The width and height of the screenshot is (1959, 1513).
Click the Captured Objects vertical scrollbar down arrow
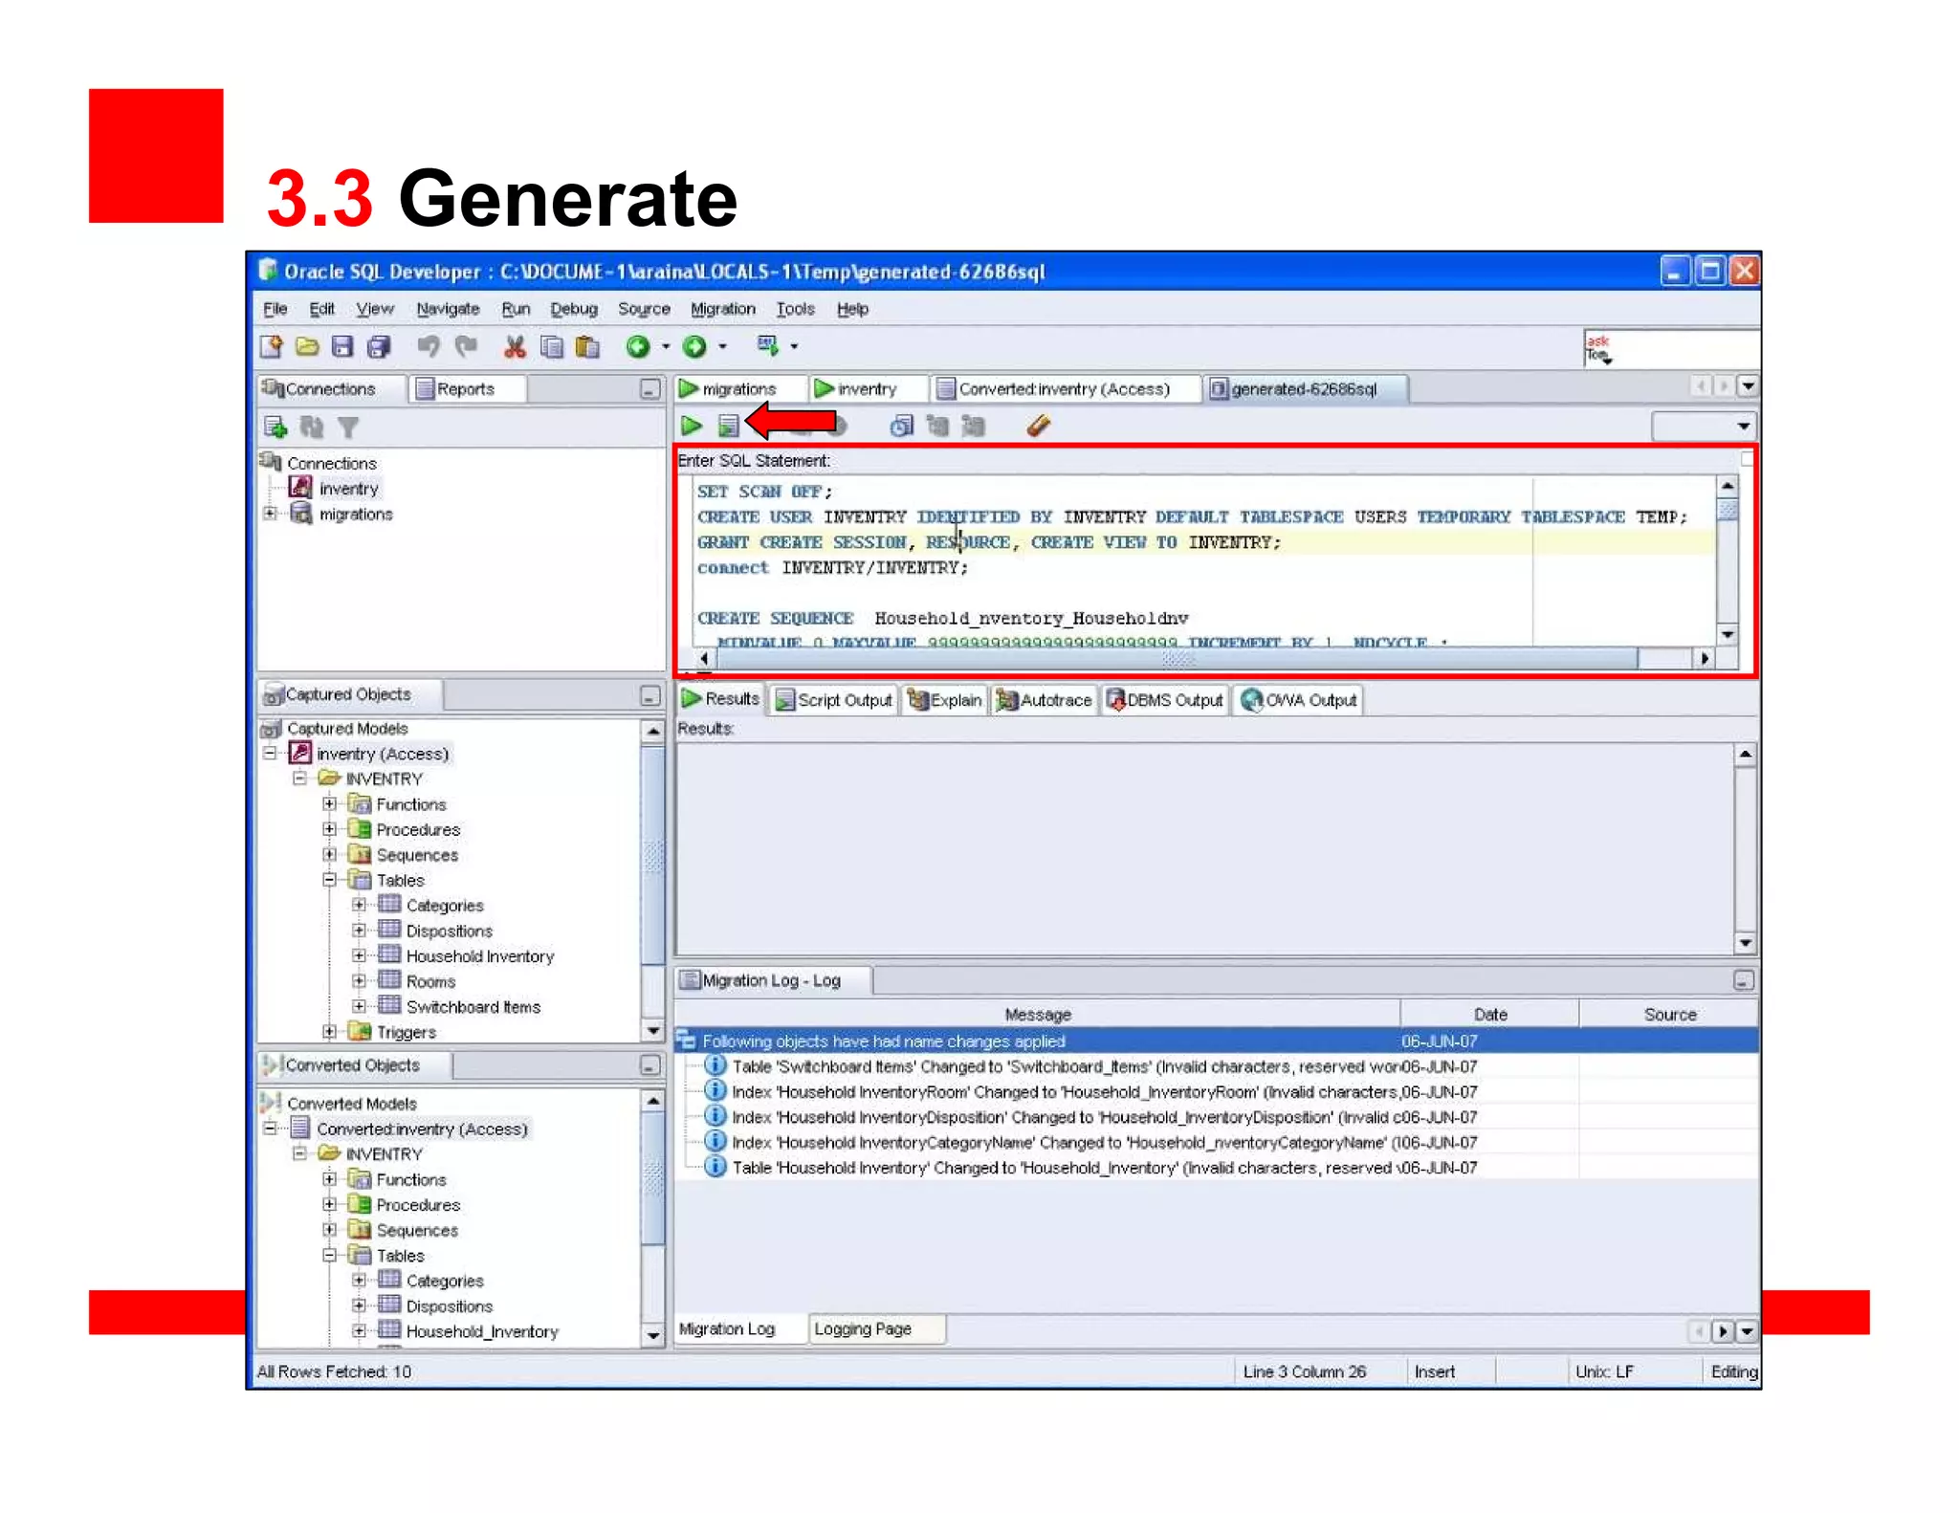click(653, 1031)
